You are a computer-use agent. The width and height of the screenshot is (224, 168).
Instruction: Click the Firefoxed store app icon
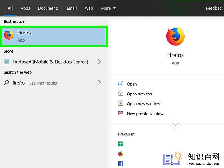click(x=6, y=62)
